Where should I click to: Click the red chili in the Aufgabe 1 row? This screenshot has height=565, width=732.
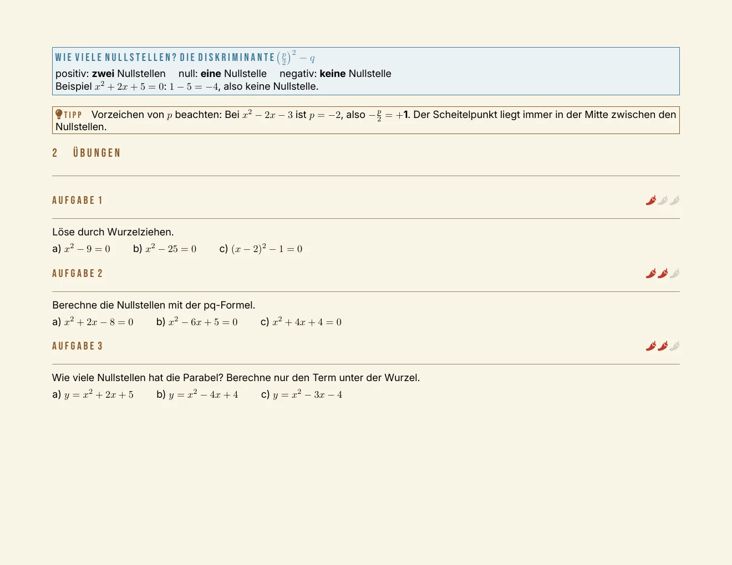pyautogui.click(x=651, y=201)
